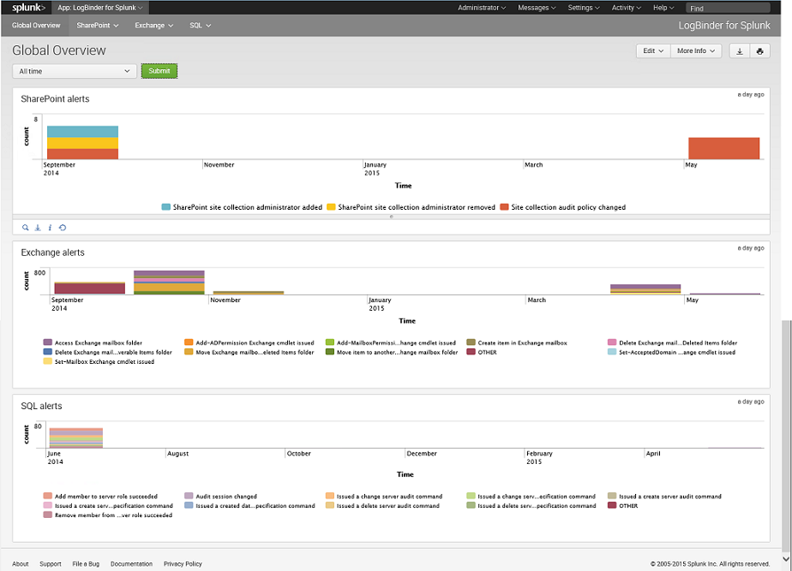Click in the Find search field
Screen dimensions: 792x571
(x=728, y=8)
